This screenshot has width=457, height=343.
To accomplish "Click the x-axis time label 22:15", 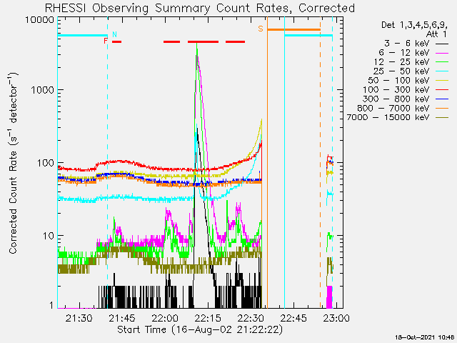I will tap(208, 318).
